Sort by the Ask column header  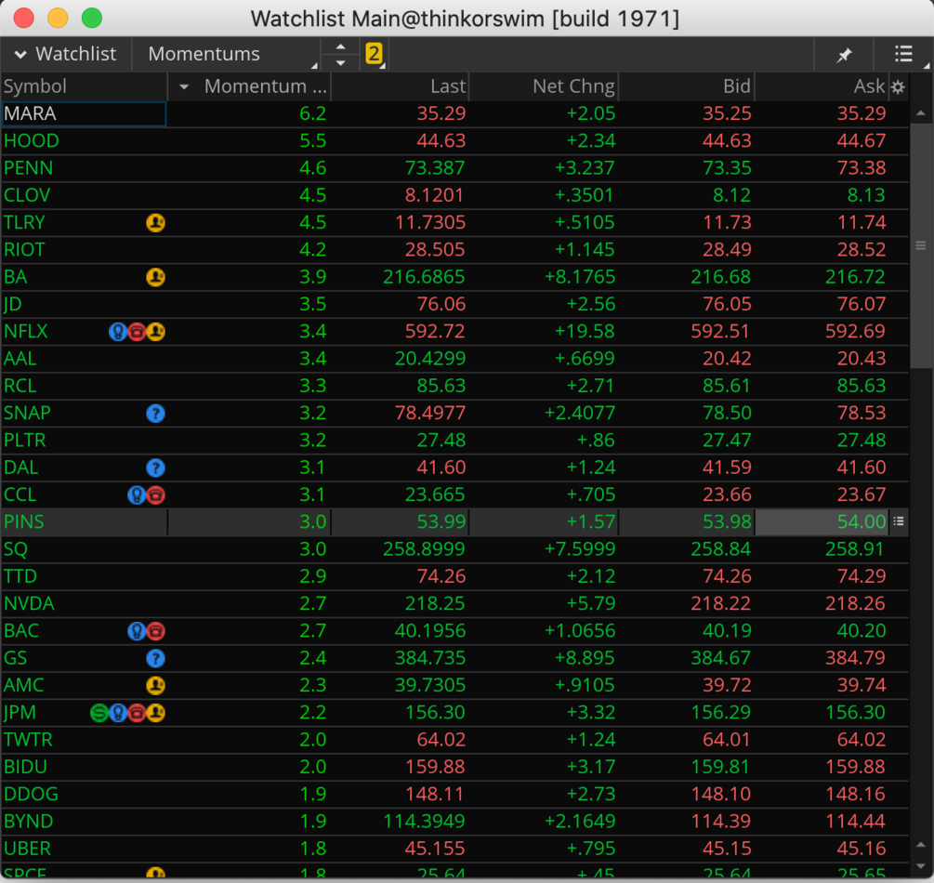click(822, 86)
